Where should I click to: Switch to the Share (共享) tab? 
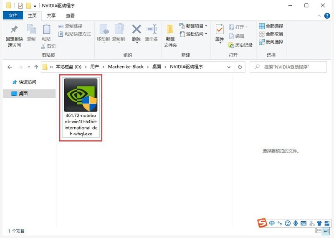[x=51, y=15]
